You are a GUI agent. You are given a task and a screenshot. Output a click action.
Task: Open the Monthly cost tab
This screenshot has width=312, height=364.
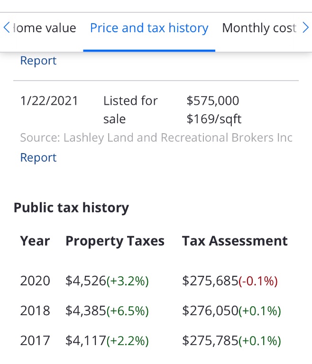click(x=259, y=28)
